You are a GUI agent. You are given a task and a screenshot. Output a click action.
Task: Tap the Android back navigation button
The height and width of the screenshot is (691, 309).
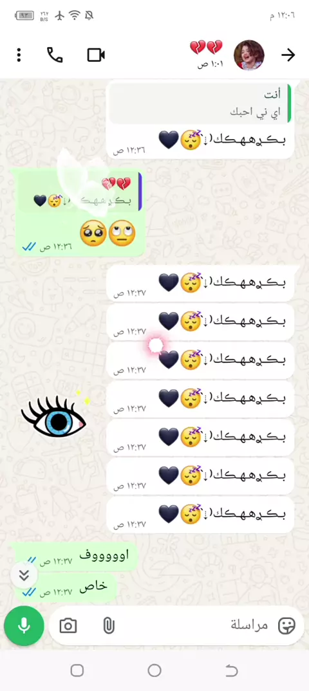[231, 670]
